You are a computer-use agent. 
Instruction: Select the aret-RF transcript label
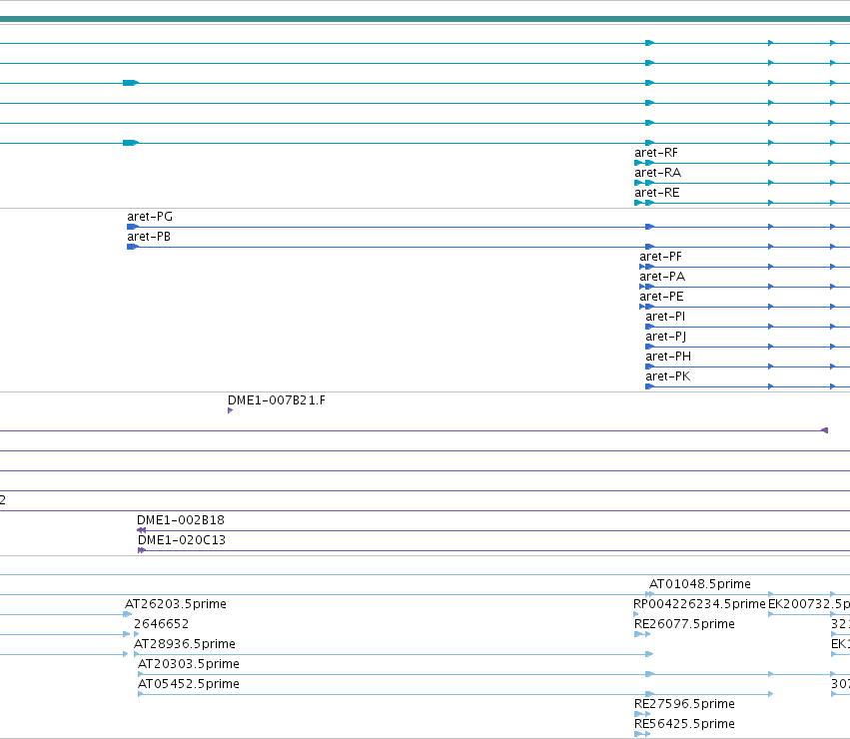click(656, 153)
